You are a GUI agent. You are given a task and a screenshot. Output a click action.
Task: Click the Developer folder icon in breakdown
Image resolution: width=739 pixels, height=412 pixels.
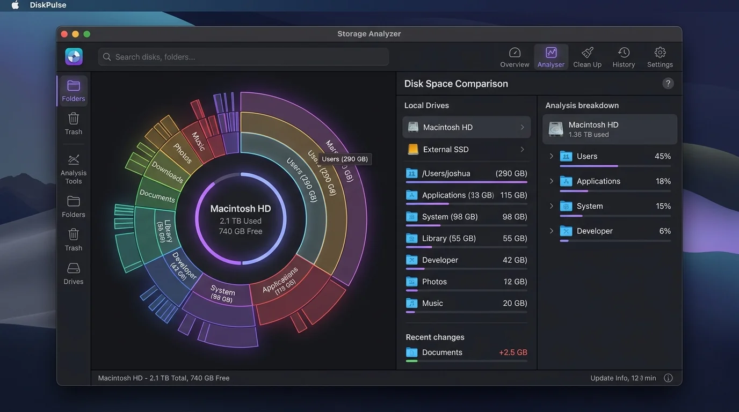566,231
